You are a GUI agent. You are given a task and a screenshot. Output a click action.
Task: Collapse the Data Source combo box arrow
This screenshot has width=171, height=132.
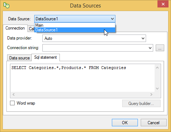point(112,19)
